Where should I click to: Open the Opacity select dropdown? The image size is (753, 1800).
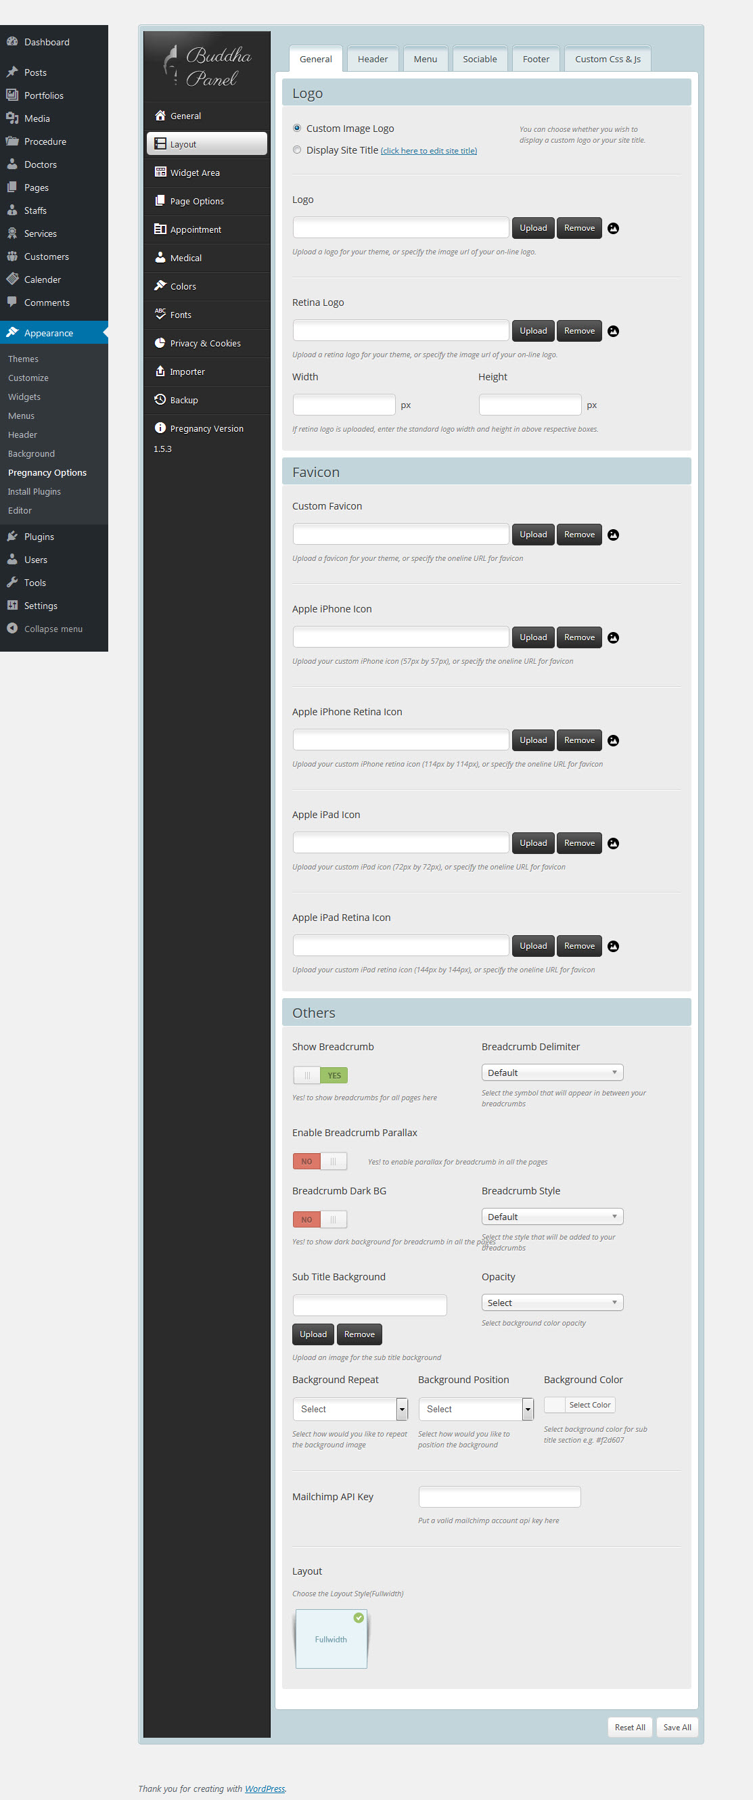tap(552, 1302)
